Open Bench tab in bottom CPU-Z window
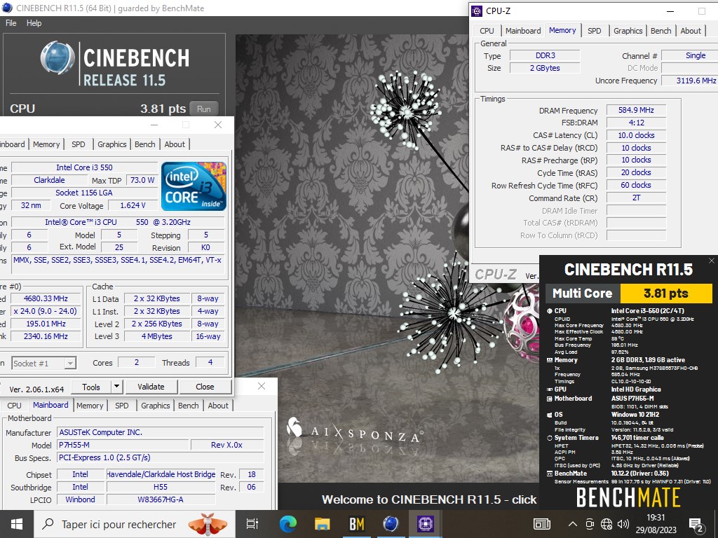 pos(188,406)
